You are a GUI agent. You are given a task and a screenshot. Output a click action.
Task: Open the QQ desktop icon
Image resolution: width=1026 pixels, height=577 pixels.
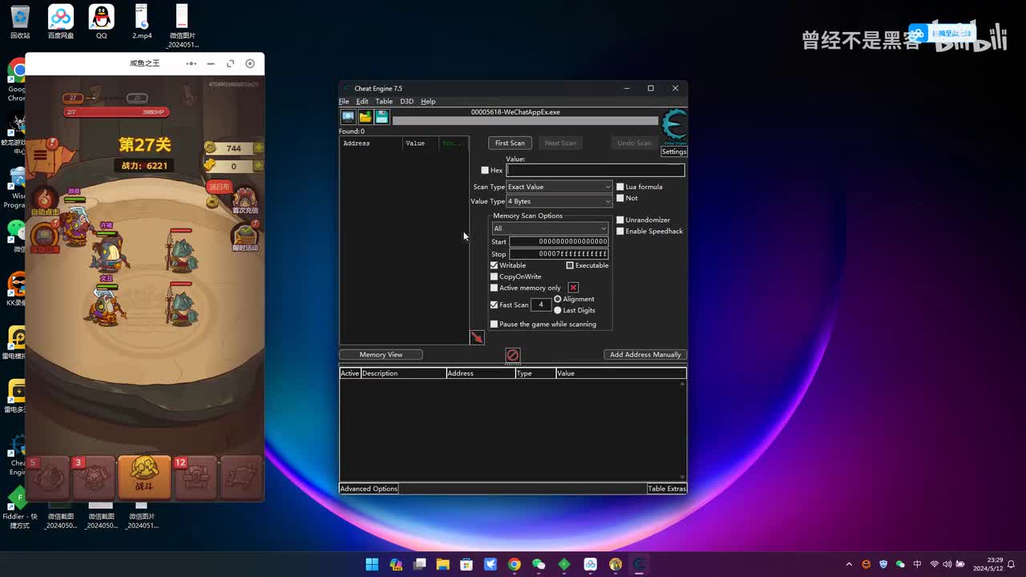coord(101,22)
